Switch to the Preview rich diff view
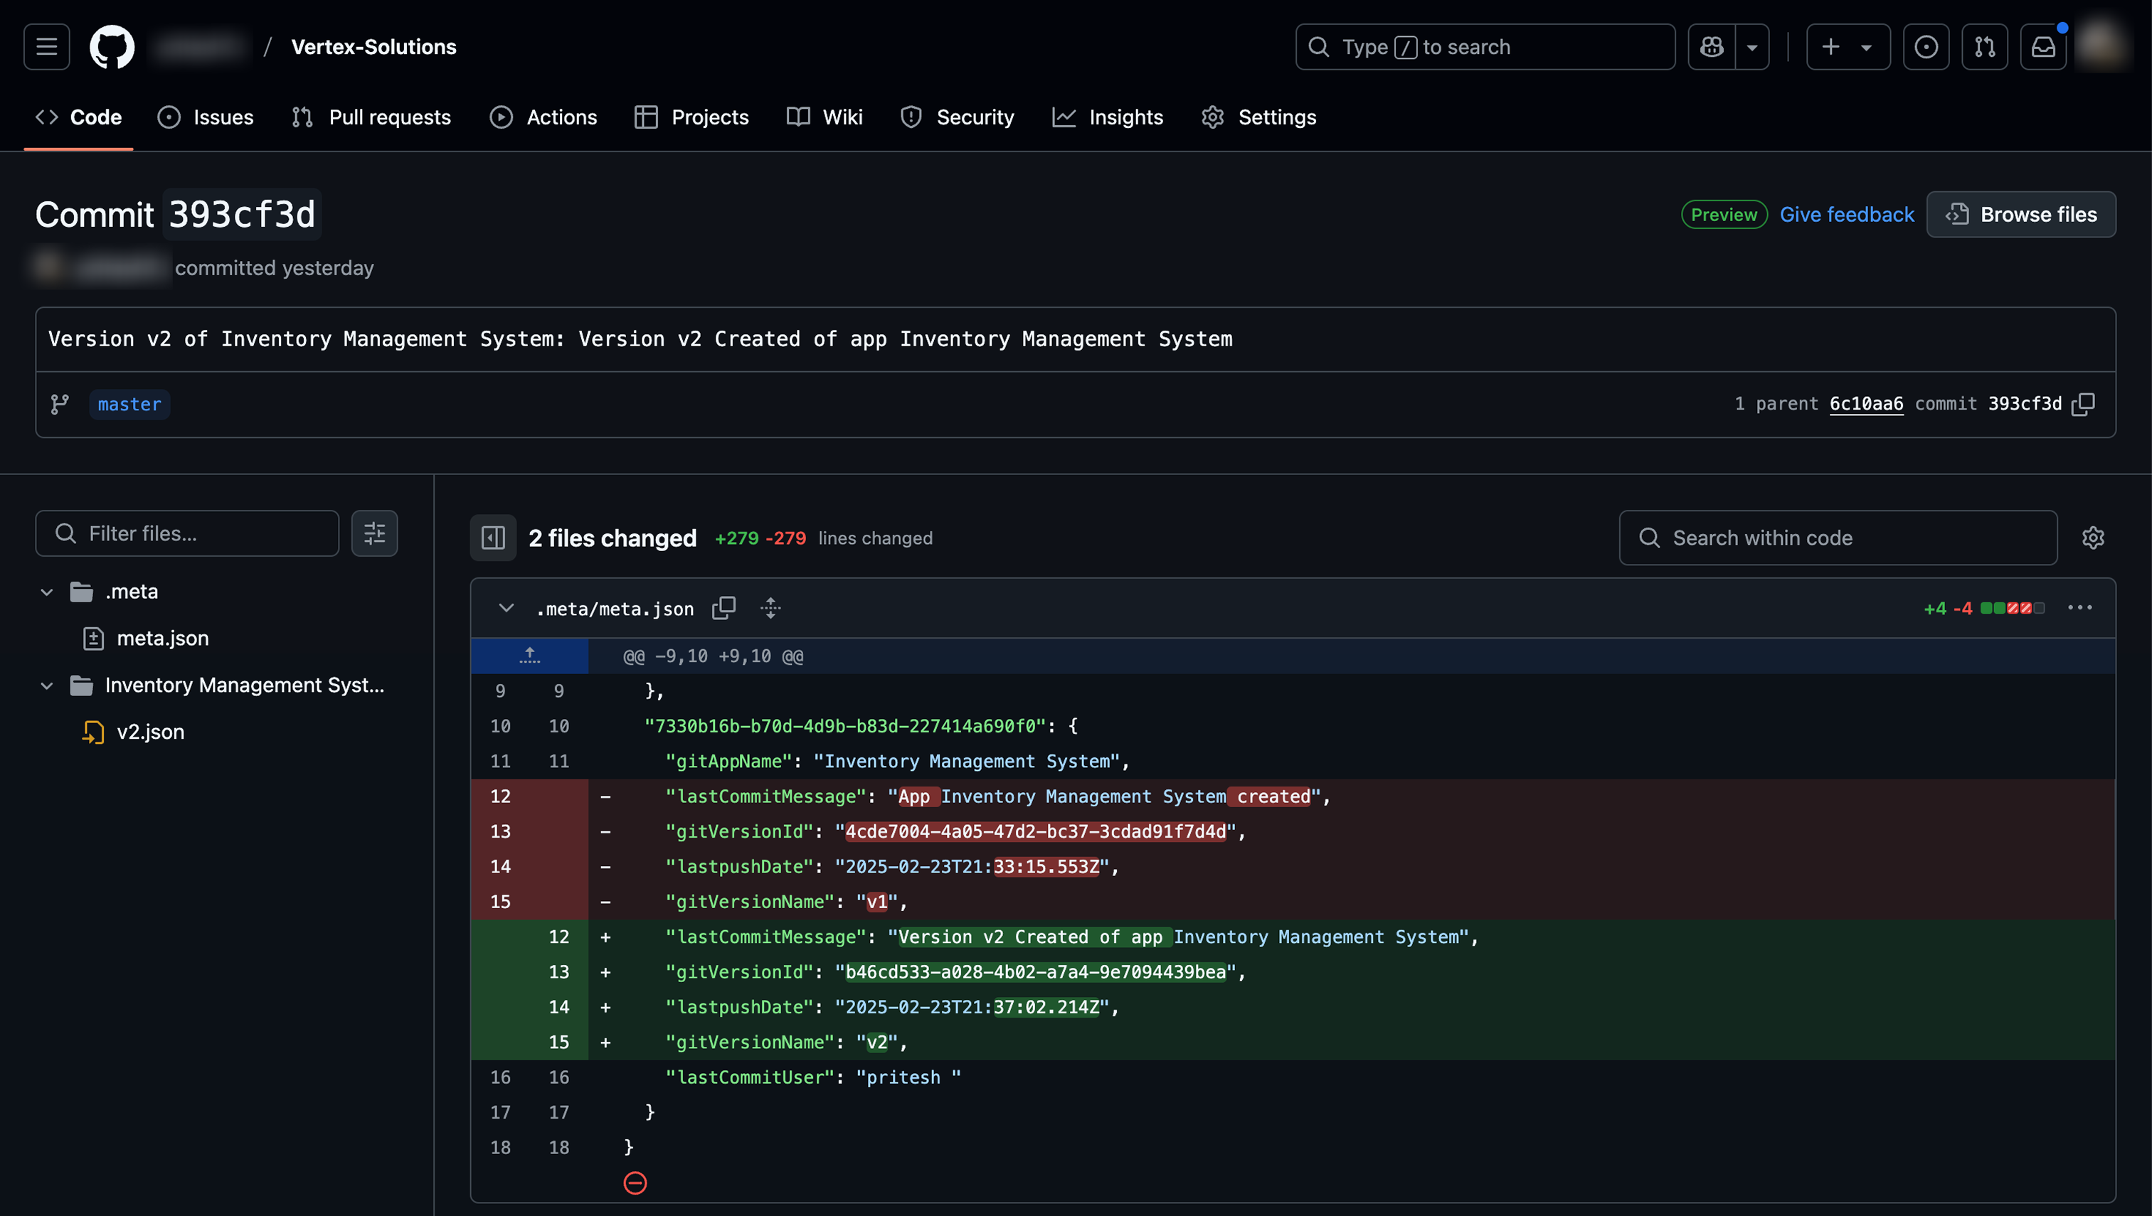2152x1216 pixels. (x=1724, y=215)
